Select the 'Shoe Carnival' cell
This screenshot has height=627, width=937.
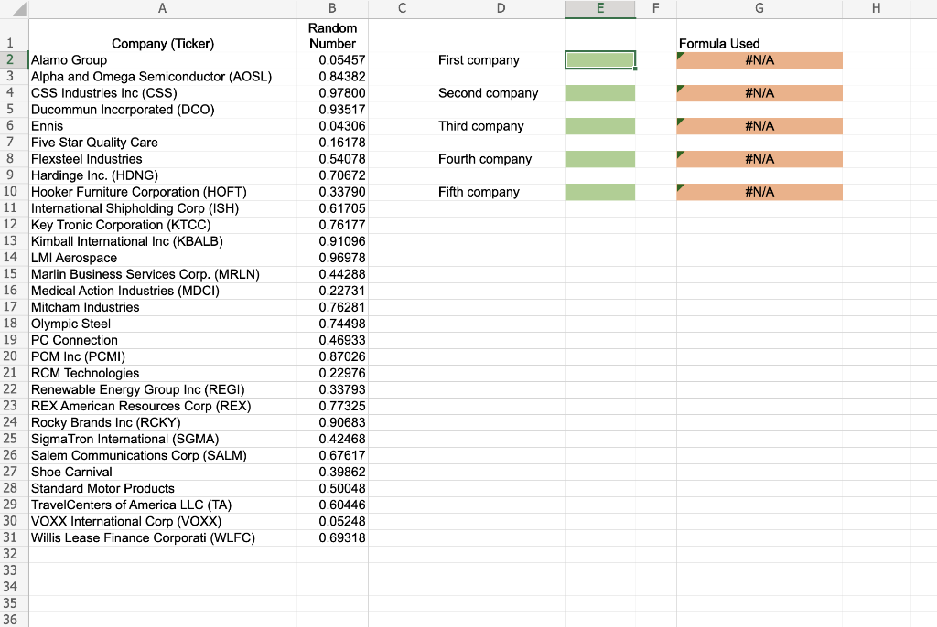point(163,472)
